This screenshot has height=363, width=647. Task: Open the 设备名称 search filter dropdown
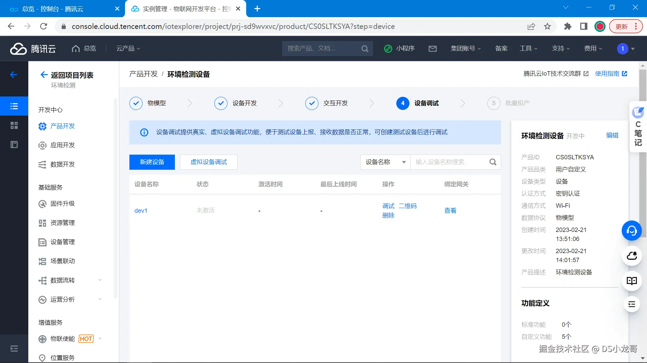(385, 162)
